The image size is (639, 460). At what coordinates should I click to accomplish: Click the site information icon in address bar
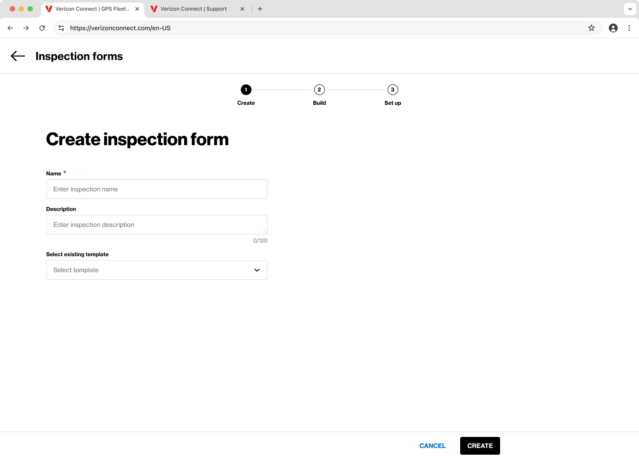pyautogui.click(x=61, y=28)
